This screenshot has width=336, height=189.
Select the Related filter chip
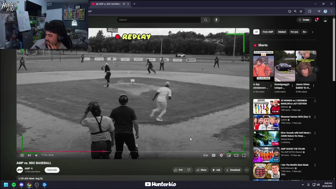tap(282, 32)
